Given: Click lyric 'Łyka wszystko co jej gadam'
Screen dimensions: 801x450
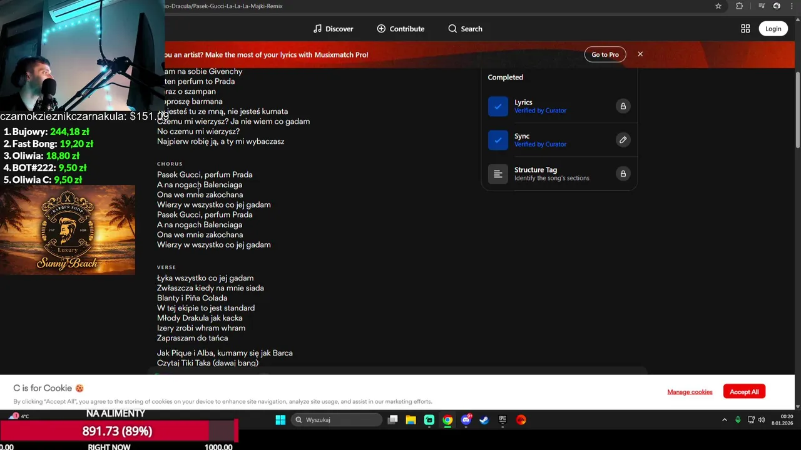Looking at the screenshot, I should (205, 278).
